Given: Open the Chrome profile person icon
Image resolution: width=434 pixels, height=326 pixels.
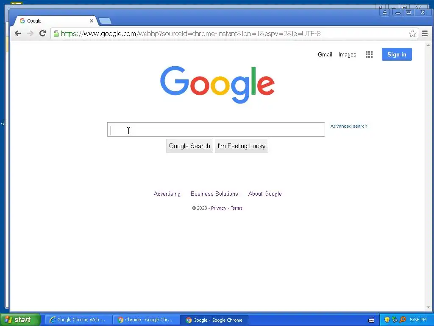Looking at the screenshot, I should pyautogui.click(x=385, y=12).
